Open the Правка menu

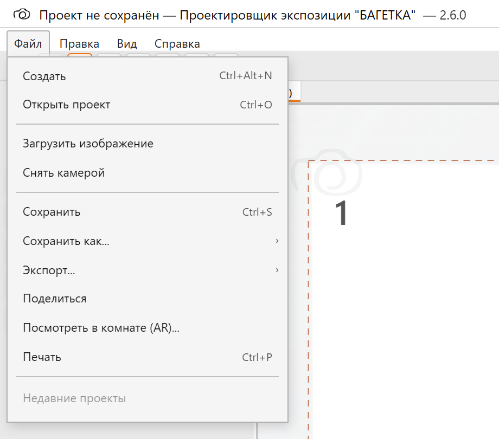point(79,43)
